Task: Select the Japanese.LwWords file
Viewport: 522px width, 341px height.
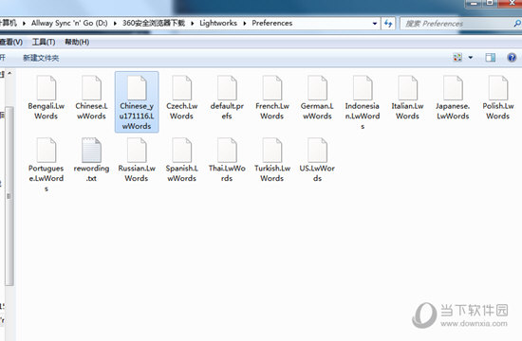Action: click(453, 98)
